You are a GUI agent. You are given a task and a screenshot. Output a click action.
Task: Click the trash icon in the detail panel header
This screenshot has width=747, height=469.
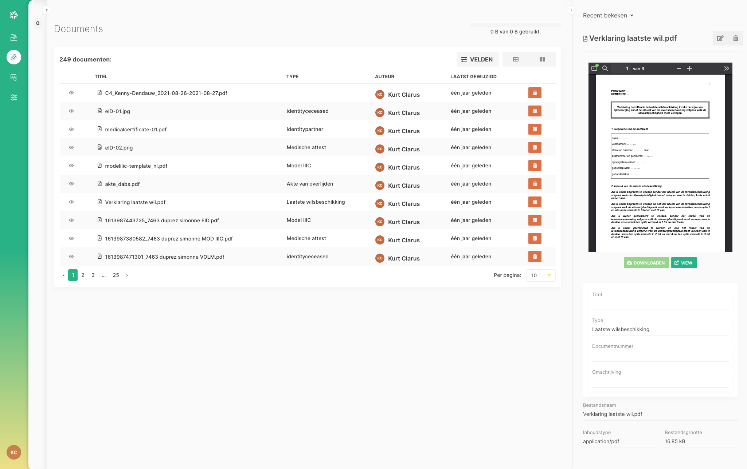click(735, 38)
